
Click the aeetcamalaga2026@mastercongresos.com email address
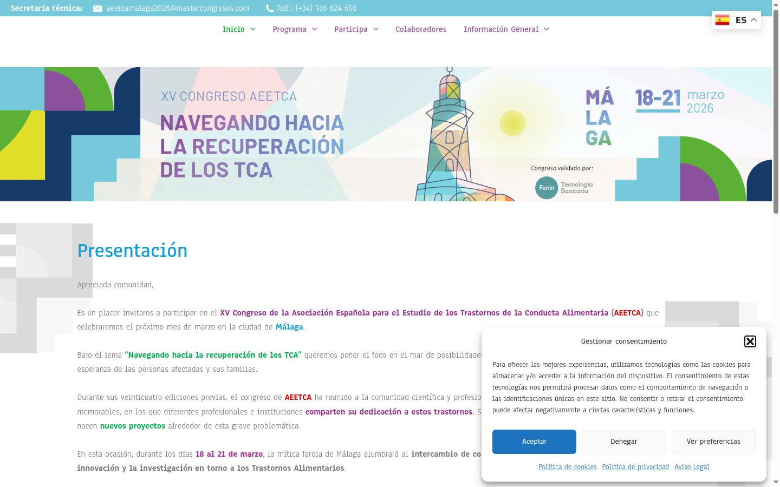178,8
